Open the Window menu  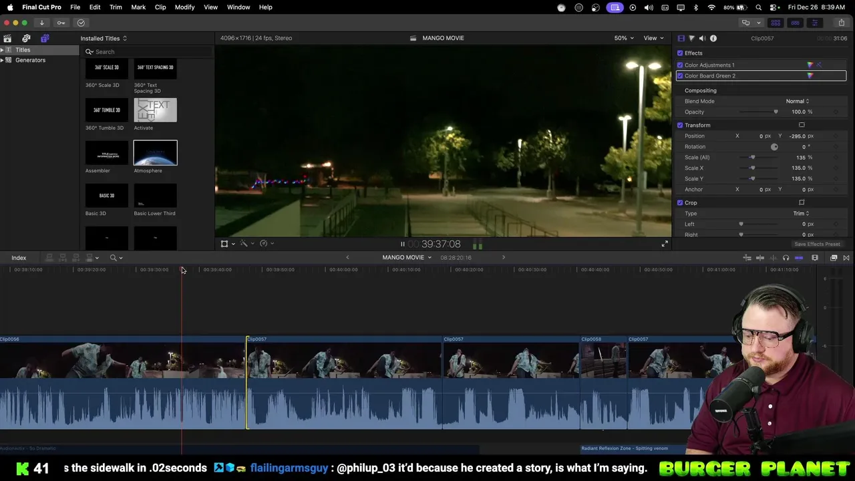click(238, 7)
